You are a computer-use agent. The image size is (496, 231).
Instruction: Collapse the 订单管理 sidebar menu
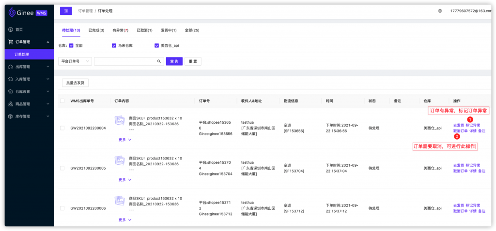coord(48,42)
